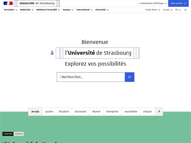Click the Faire un don button
Screen dimensions: 191x143
point(178,3)
